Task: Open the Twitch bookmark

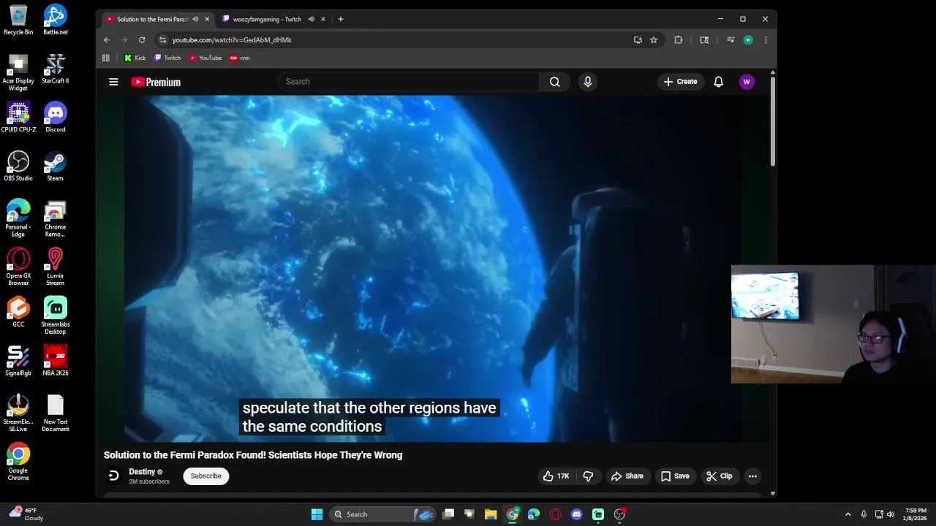Action: (167, 58)
